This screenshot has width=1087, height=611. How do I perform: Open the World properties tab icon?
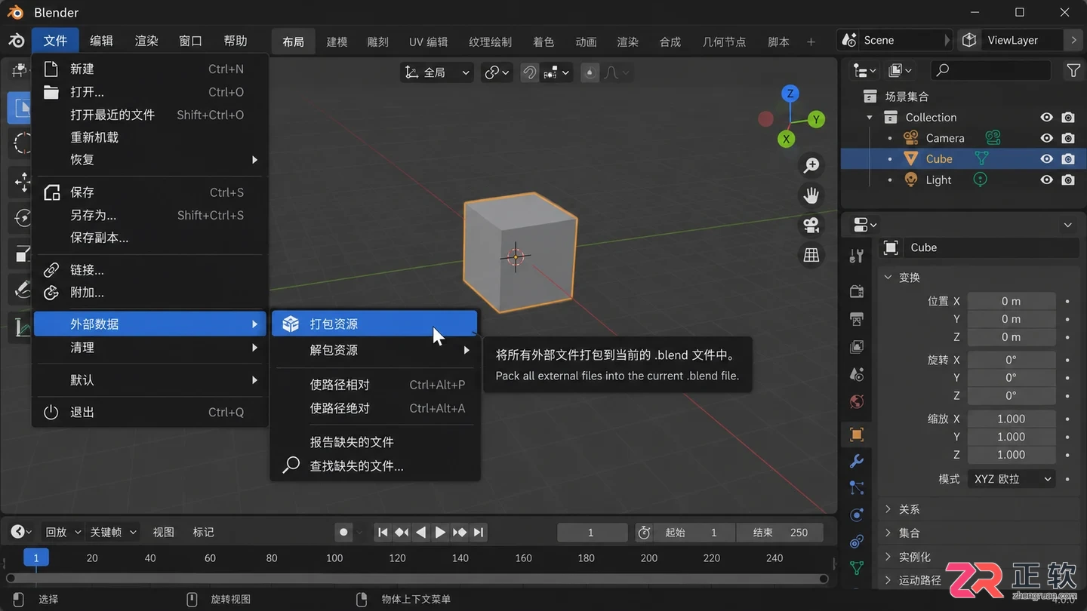point(857,401)
